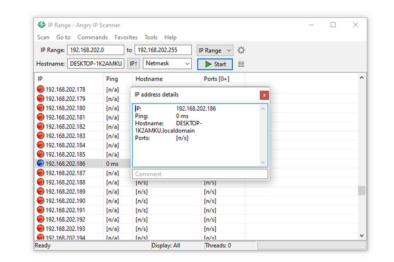Click the IP↑ button next to hostname
The image size is (394, 262).
[x=133, y=64]
